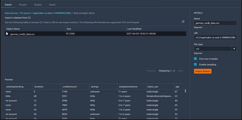Open the Data sources breadcrumb link
This screenshot has height=120, width=242.
point(11,13)
